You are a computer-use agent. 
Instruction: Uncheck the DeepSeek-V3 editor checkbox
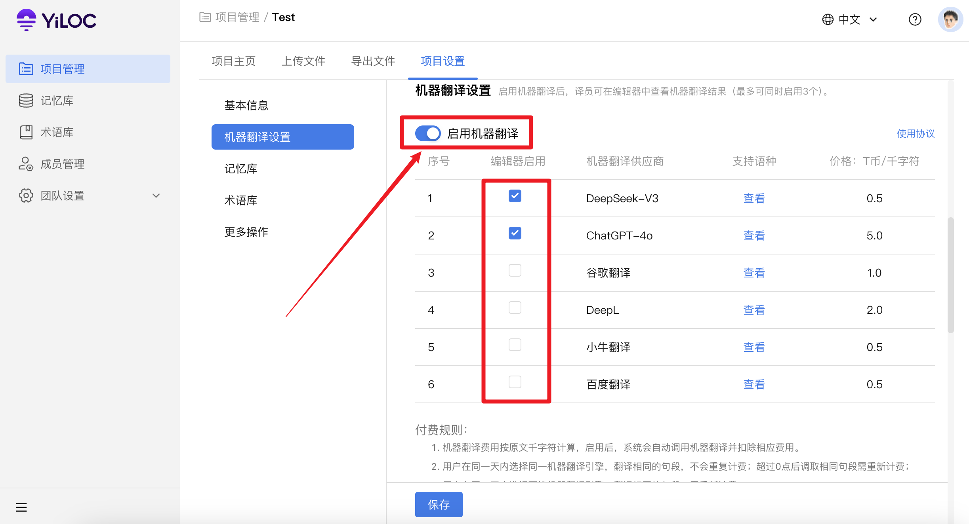[515, 196]
